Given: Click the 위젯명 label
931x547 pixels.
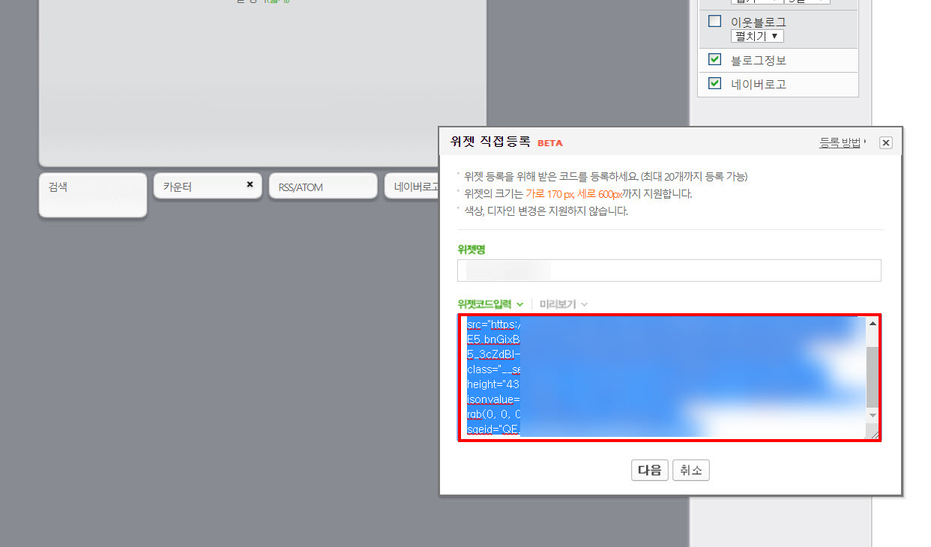Looking at the screenshot, I should 471,250.
